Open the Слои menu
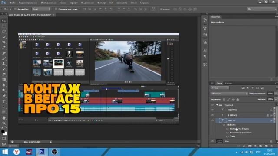 (63, 3)
